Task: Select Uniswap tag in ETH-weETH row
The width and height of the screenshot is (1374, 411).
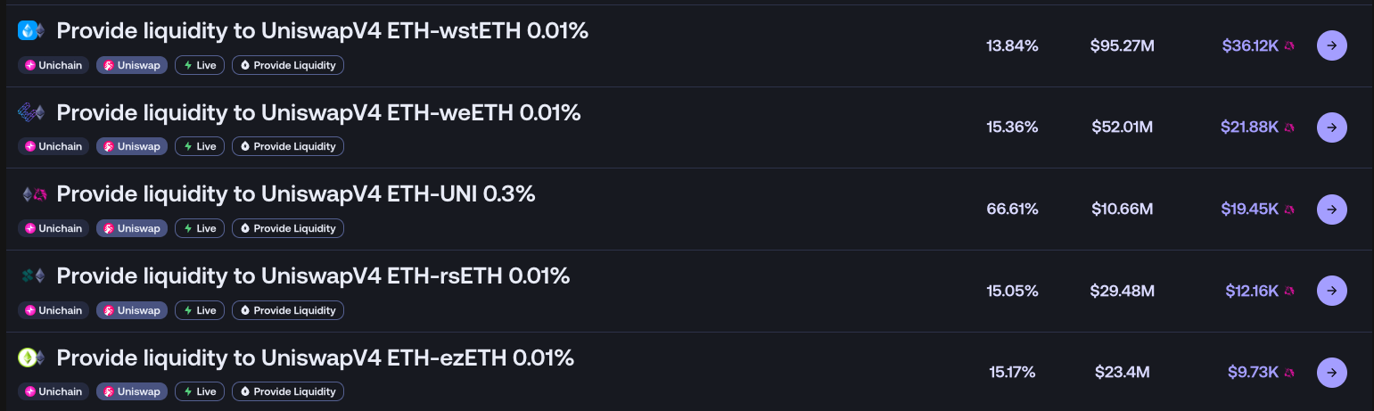Action: tap(132, 146)
